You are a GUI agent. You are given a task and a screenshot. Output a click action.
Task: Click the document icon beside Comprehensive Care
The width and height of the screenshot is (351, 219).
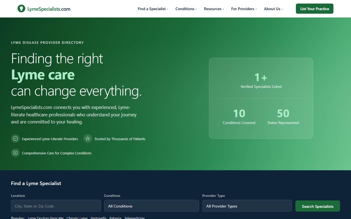pos(15,153)
